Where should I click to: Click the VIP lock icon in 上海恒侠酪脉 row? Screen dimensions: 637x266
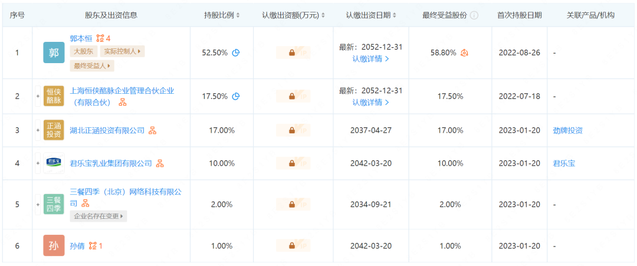tap(293, 96)
